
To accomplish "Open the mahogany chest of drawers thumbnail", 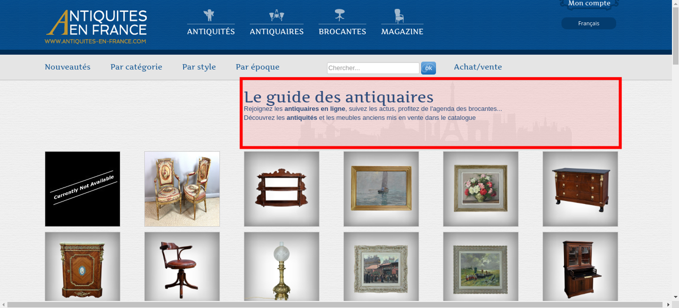I will [x=580, y=189].
